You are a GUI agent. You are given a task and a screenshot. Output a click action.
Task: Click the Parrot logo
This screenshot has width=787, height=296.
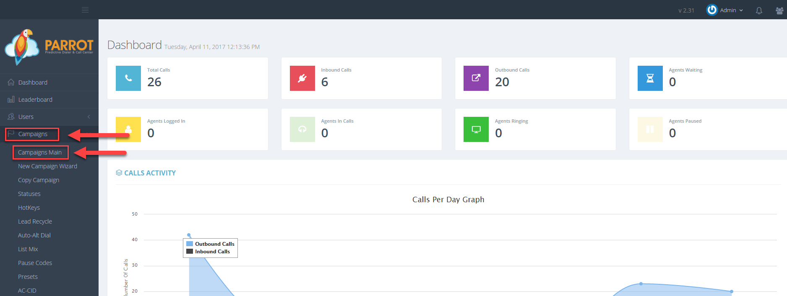click(49, 47)
